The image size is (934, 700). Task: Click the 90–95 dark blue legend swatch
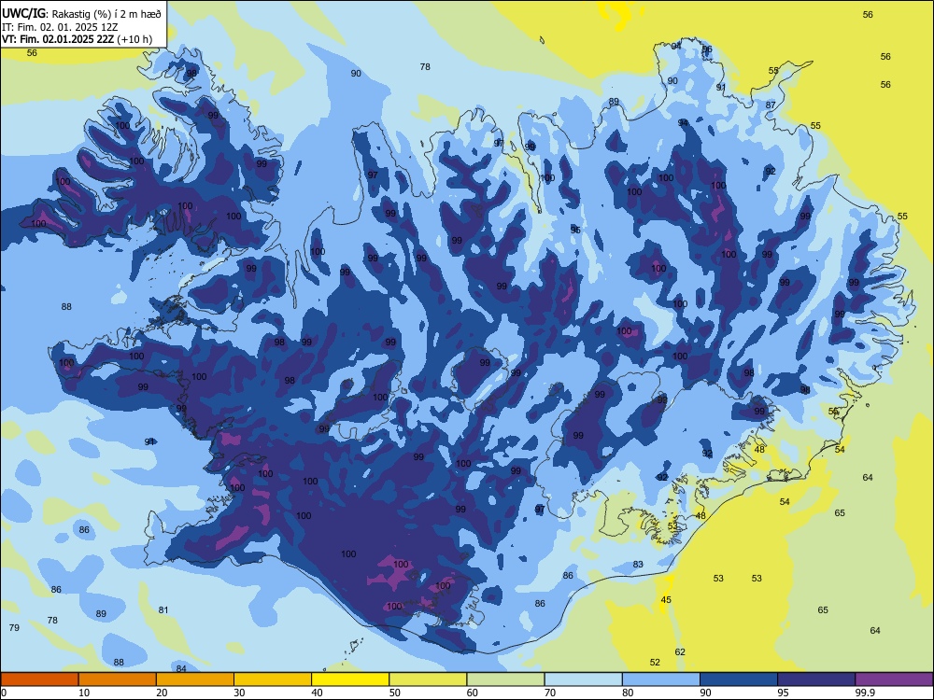pyautogui.click(x=739, y=679)
